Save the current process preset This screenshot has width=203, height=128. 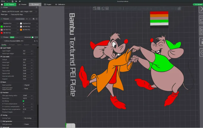pos(35,41)
